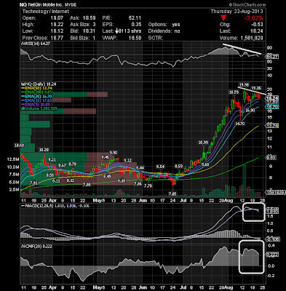The image size is (286, 291).
Task: Click the 12.5M volume axis label
Action: pyautogui.click(x=14, y=159)
